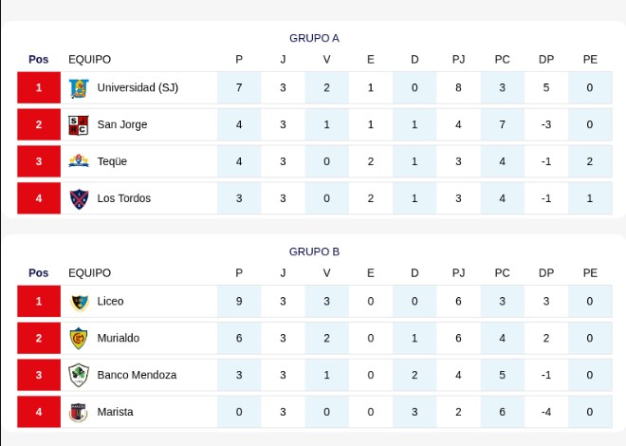Screen dimensions: 626x446
Task: Open the Universidad (SJ) team name
Action: click(x=138, y=87)
